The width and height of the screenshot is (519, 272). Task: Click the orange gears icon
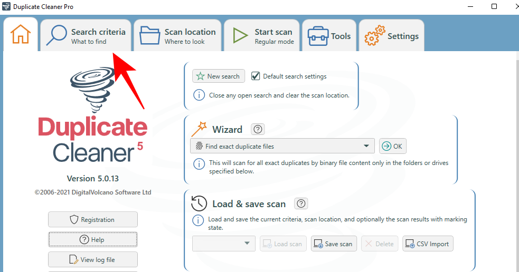pyautogui.click(x=375, y=35)
